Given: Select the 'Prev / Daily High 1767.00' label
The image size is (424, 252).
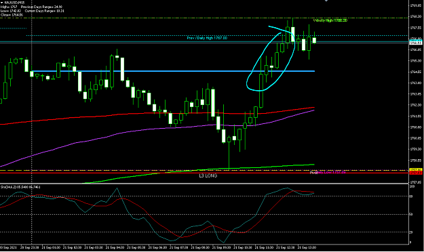Looking at the screenshot, I should tap(207, 38).
